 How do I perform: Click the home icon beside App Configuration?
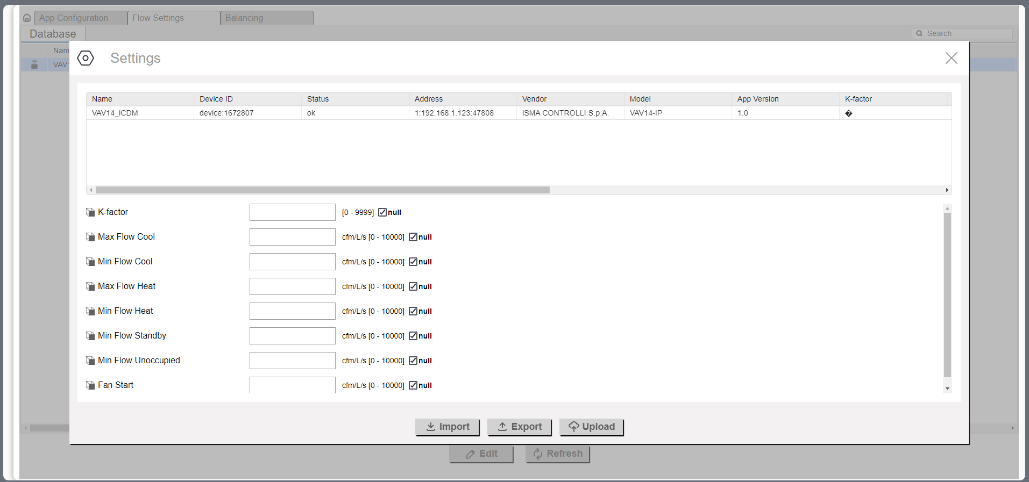click(27, 18)
